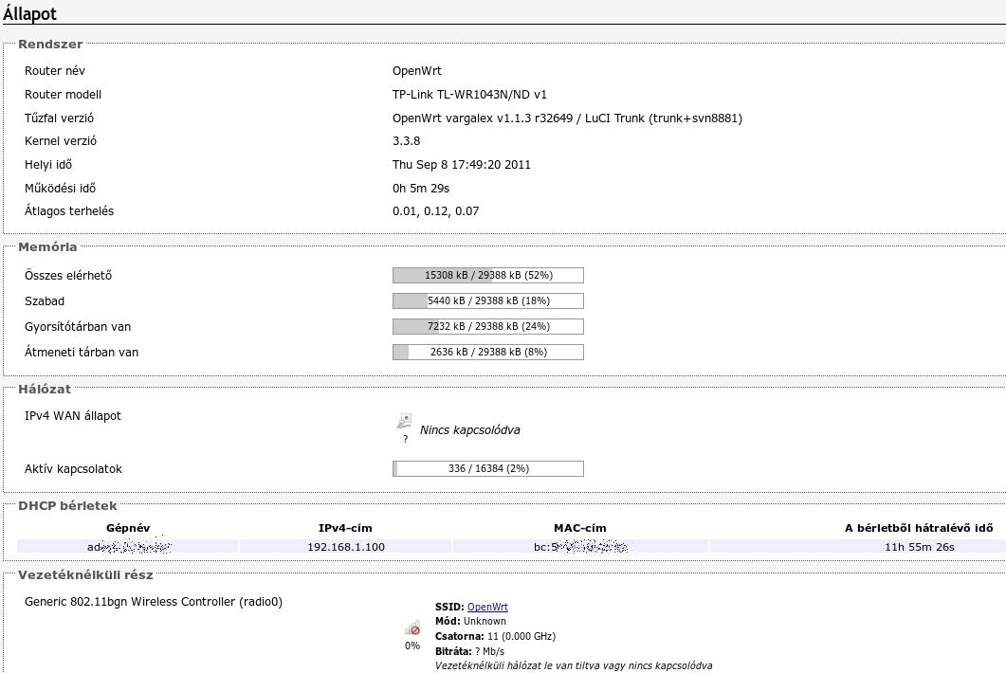The image size is (1006, 673).
Task: Click the blurred MAC address cell starting bc:5
Action: 580,547
